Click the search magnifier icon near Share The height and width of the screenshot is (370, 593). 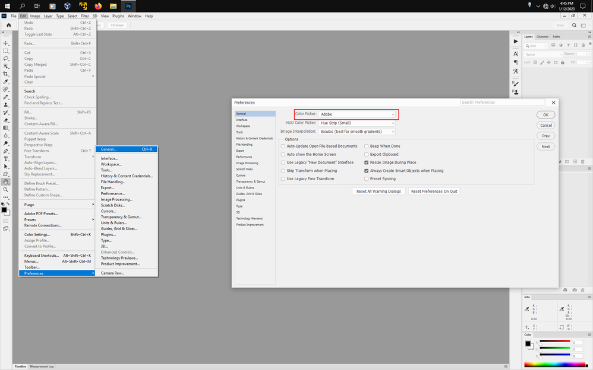(574, 25)
